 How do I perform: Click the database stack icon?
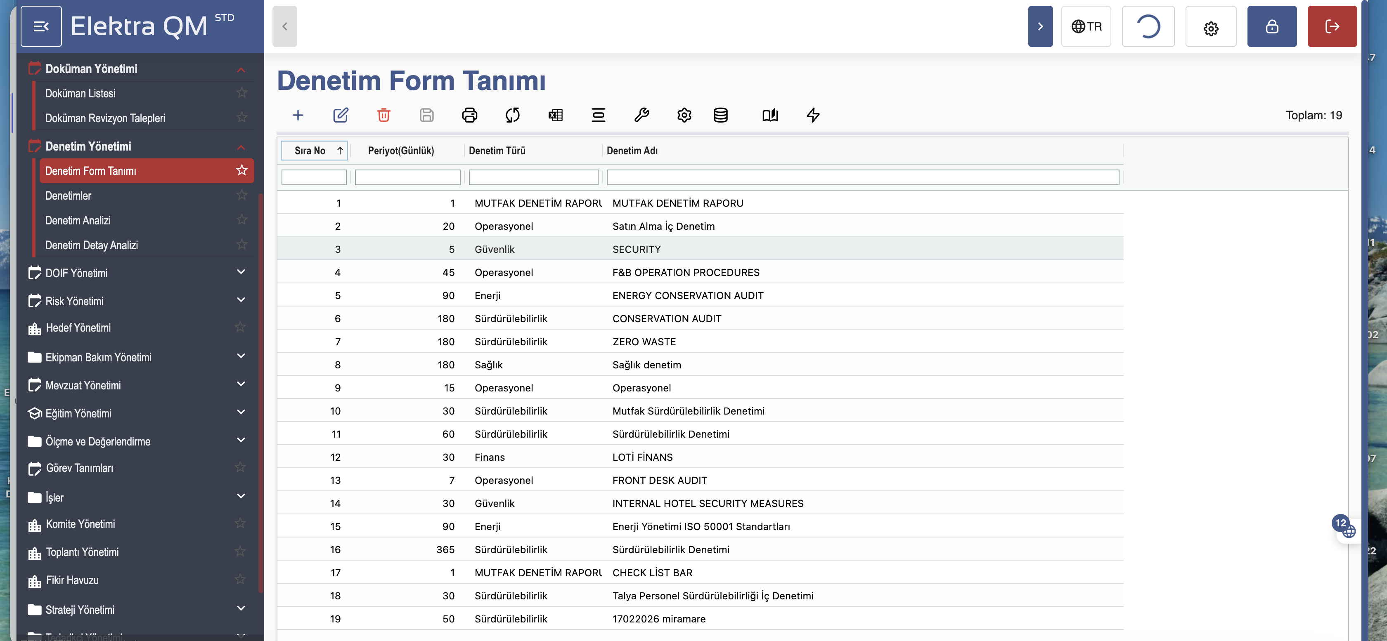720,115
